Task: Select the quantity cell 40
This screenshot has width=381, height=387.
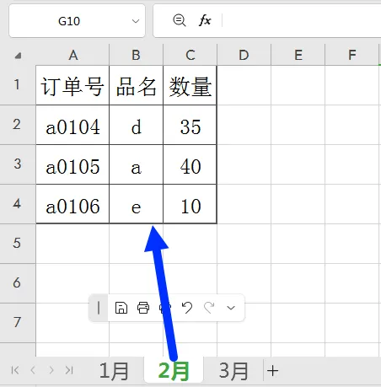Action: (190, 164)
